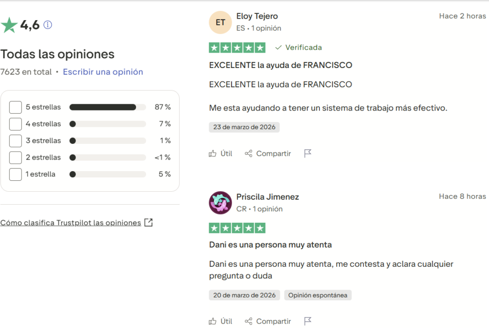The width and height of the screenshot is (489, 328).
Task: Click Priscila Jimenez's avatar image
Action: click(x=220, y=203)
